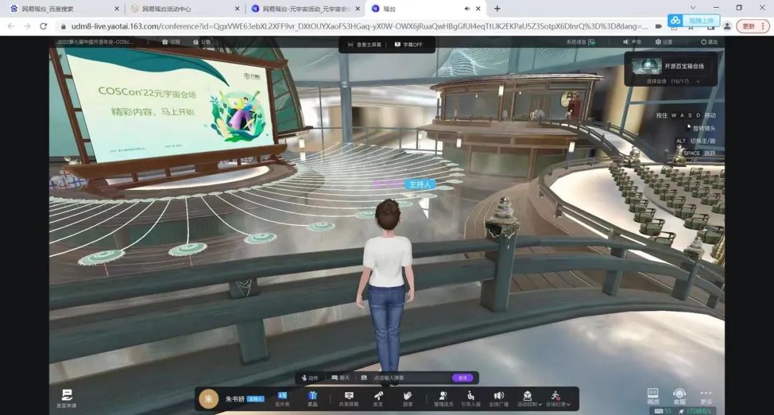Expand the 活动控制 activity control menu
Screen dimensions: 774x415
click(529, 399)
